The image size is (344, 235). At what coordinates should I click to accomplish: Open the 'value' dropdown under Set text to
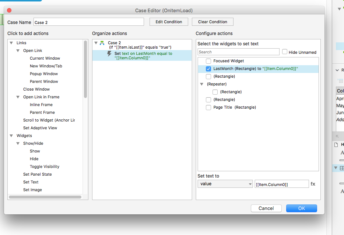point(225,183)
